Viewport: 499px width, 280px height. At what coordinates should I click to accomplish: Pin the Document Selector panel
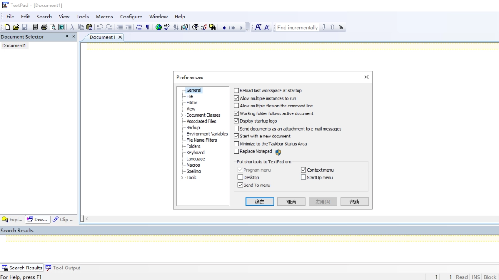click(x=67, y=36)
